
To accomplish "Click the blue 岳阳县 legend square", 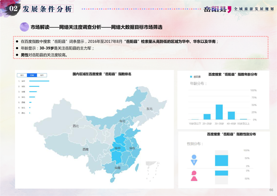I will [191, 77].
